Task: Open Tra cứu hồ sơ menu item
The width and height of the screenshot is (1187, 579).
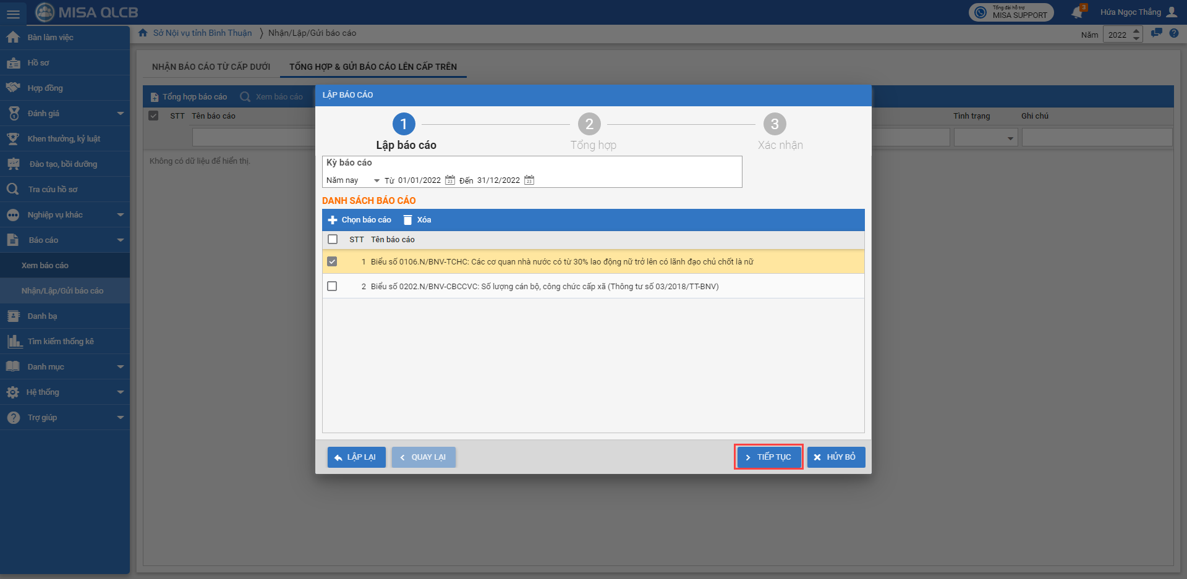Action: click(53, 190)
